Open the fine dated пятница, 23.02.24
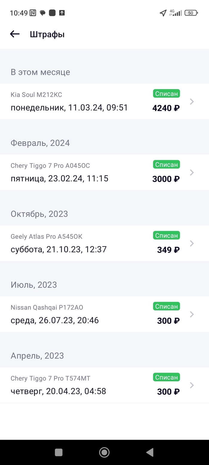 click(59, 179)
